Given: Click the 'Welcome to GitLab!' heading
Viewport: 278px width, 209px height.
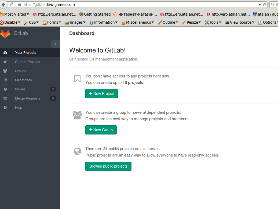Looking at the screenshot, I should coord(97,50).
